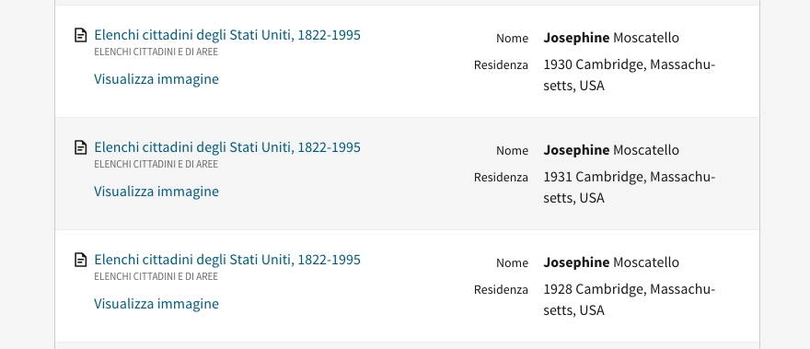Select Josephine Moscatello name in the 1928 result
810x349 pixels.
pyautogui.click(x=611, y=262)
